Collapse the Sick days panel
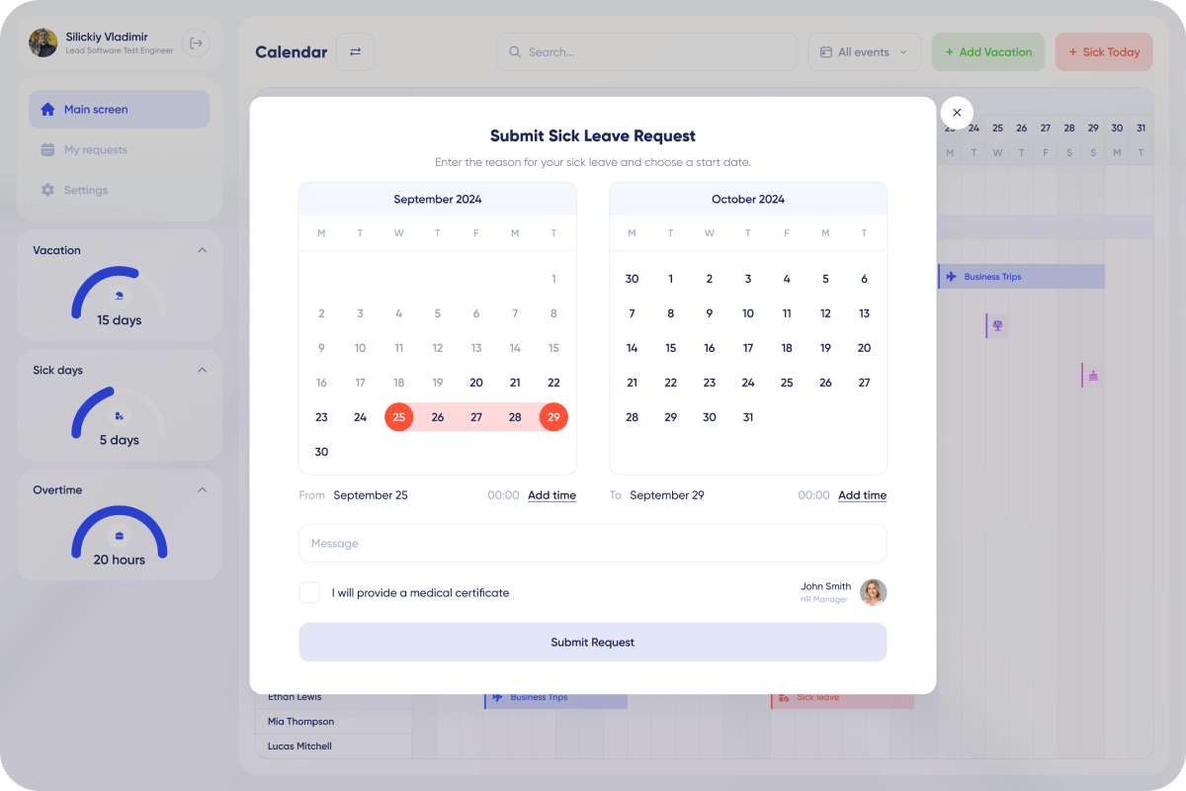 click(x=203, y=370)
